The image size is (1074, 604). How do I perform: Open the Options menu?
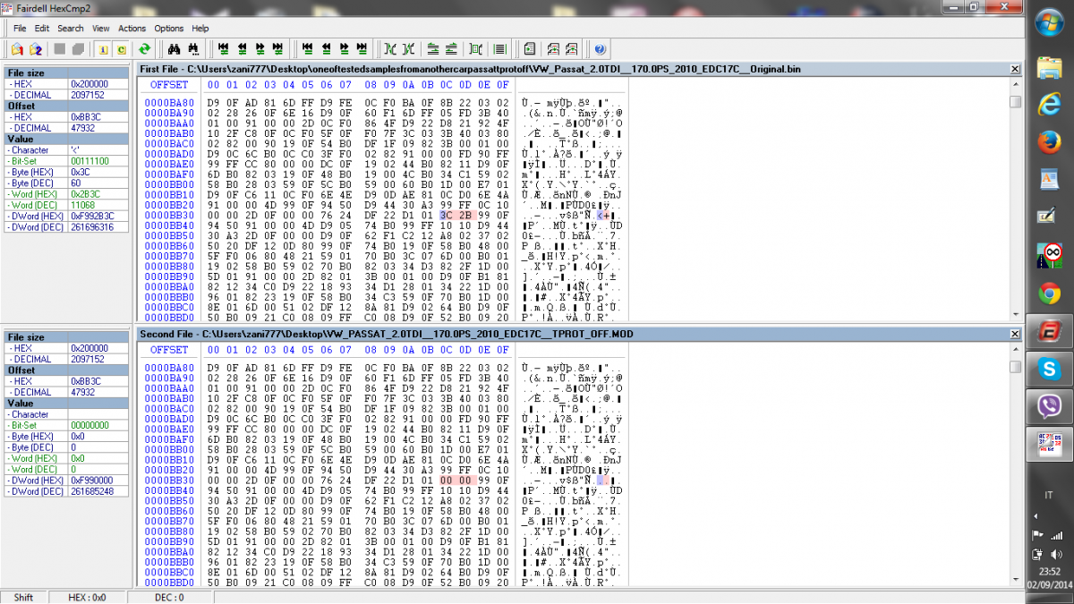[x=169, y=29]
